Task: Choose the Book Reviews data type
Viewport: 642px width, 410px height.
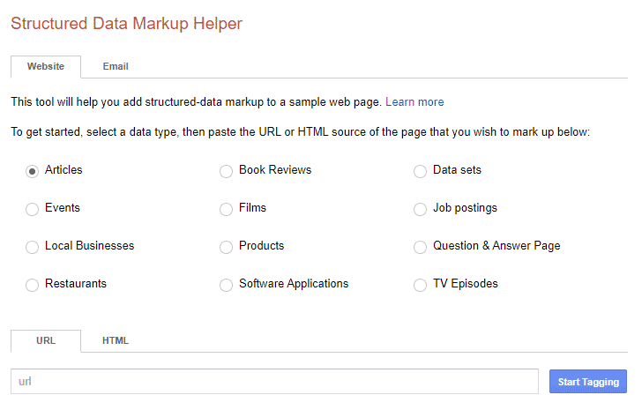Action: tap(226, 171)
